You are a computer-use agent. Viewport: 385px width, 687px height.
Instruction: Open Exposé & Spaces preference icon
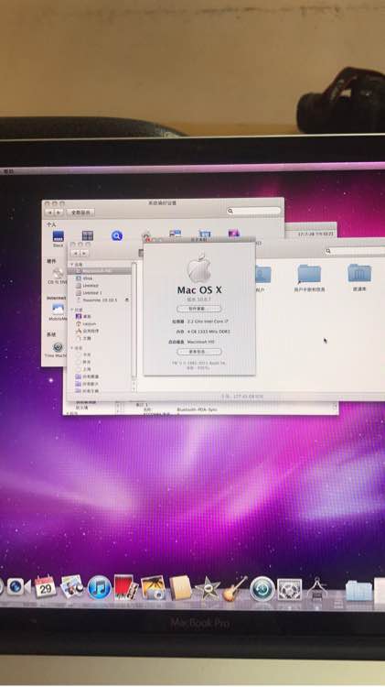[88, 235]
